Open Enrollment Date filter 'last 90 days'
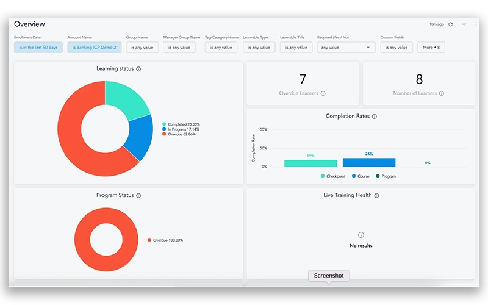 point(38,48)
